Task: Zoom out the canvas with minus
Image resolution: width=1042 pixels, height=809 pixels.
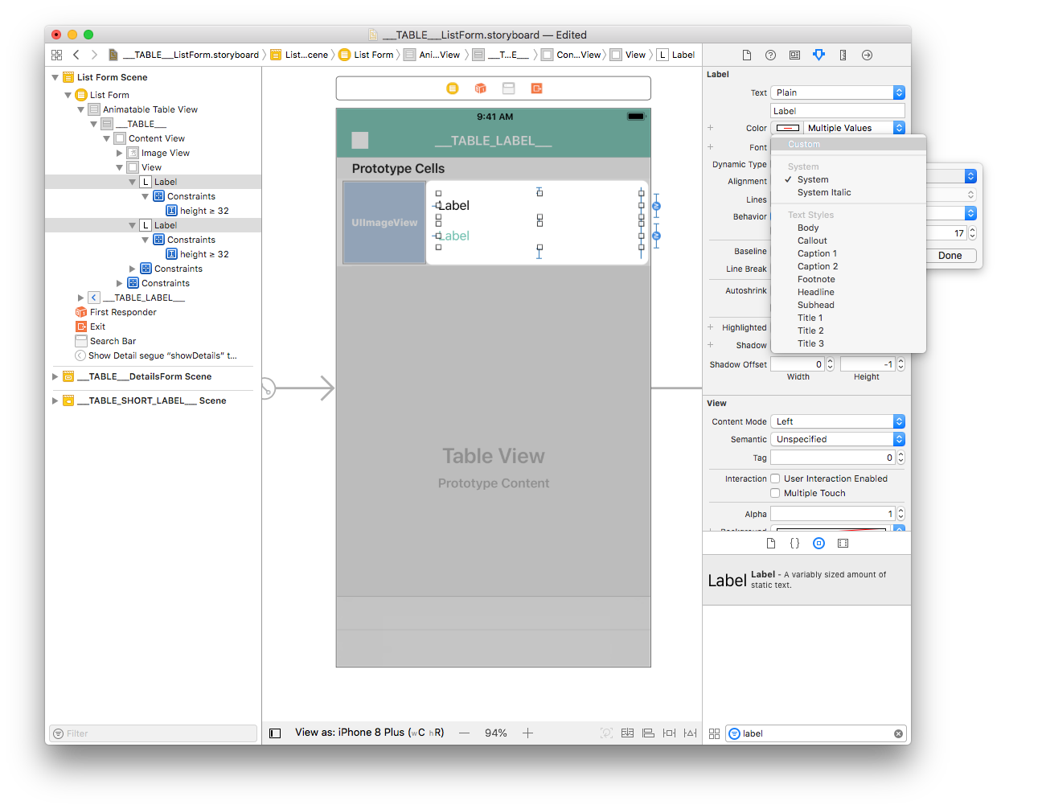Action: tap(465, 733)
